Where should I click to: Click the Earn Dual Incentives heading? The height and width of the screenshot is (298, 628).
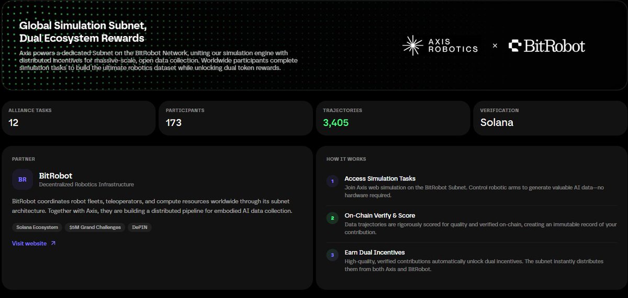point(375,253)
